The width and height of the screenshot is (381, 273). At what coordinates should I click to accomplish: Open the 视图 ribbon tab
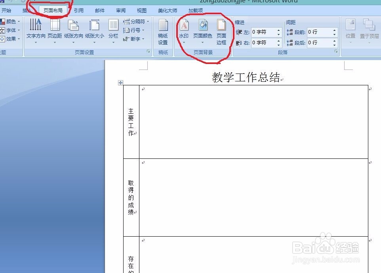[x=141, y=10]
